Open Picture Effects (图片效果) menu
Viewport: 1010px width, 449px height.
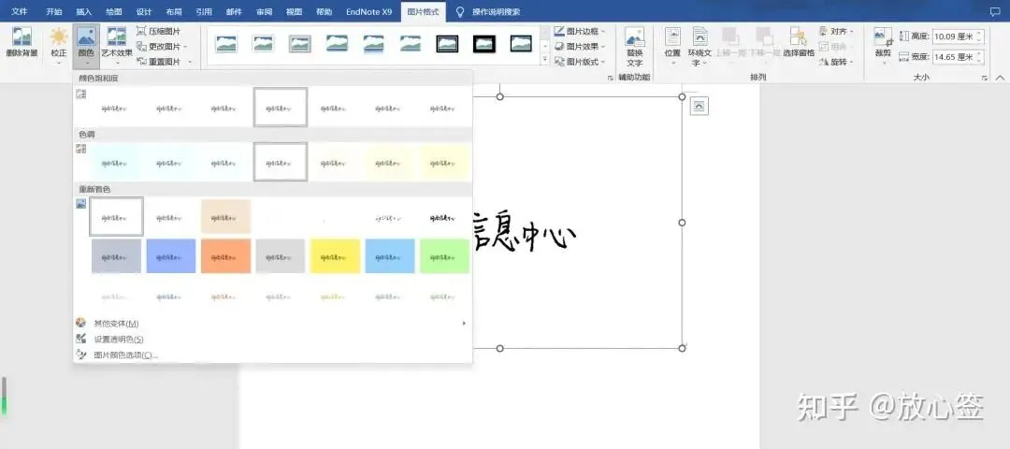coord(580,47)
